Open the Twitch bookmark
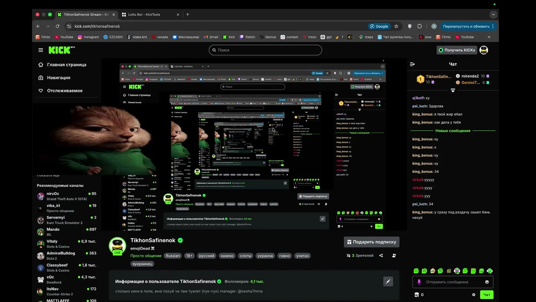Viewport: 536px width, 302px height. click(247, 37)
